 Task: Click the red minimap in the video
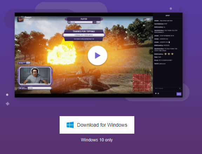pos(142,82)
